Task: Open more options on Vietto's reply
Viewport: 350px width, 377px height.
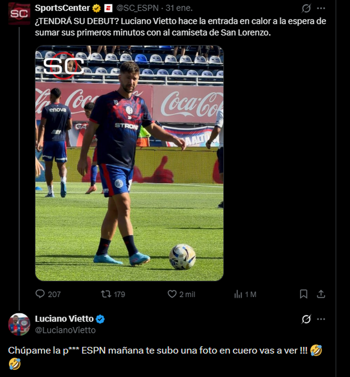Action: coord(321,319)
